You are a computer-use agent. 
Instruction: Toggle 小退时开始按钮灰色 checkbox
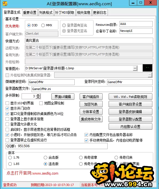coord(7,135)
